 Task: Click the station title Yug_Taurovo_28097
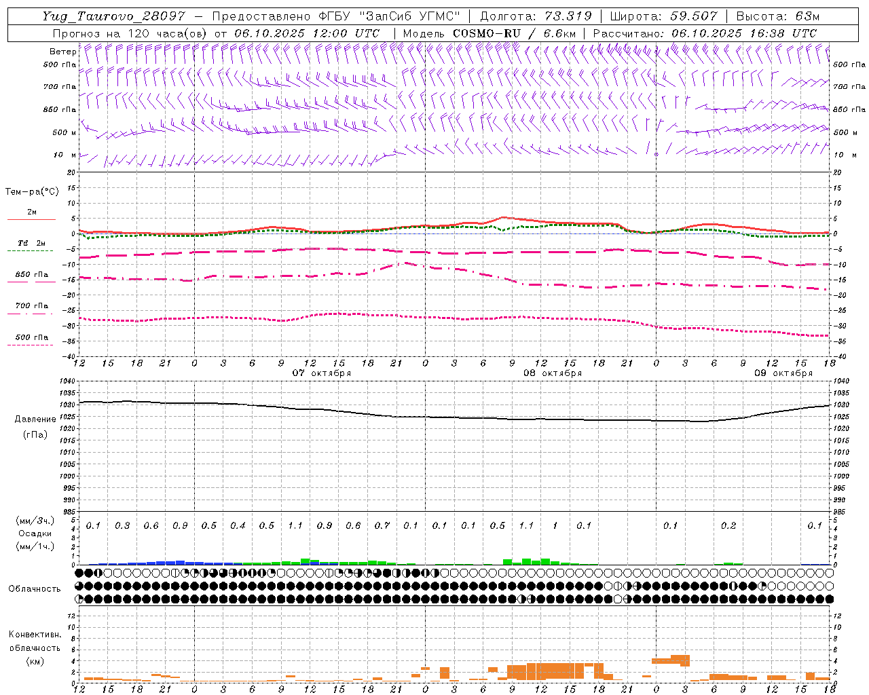pyautogui.click(x=115, y=17)
